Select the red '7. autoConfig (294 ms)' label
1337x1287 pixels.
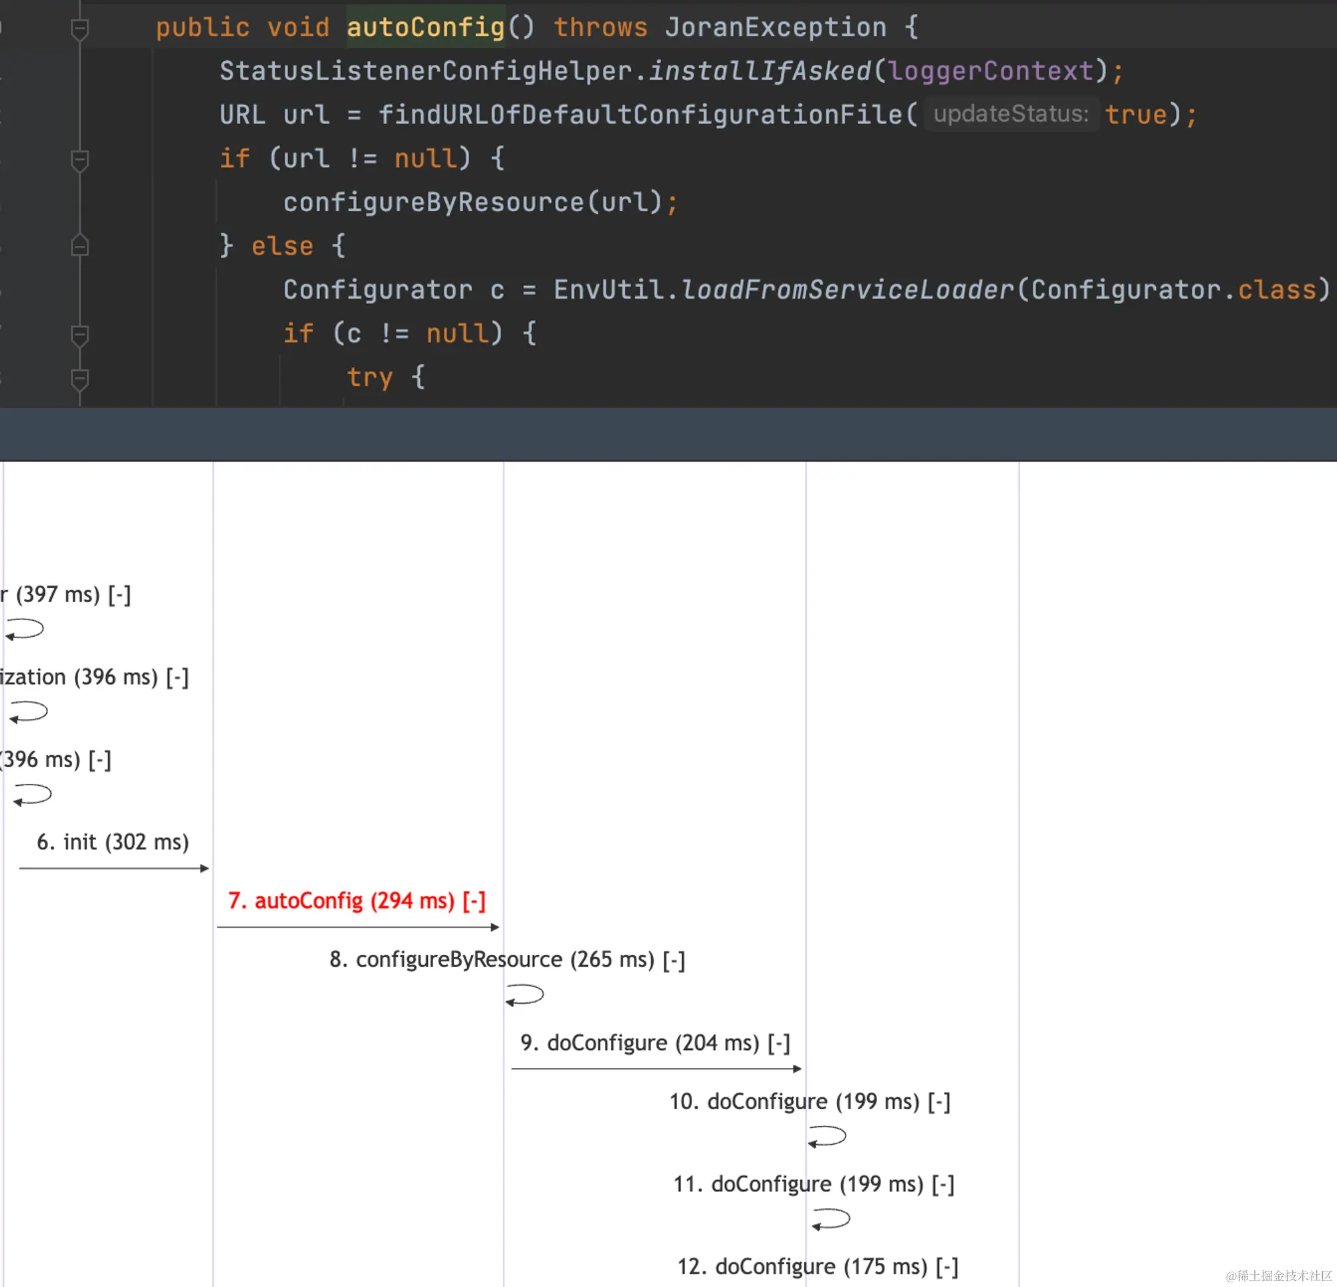click(x=341, y=901)
